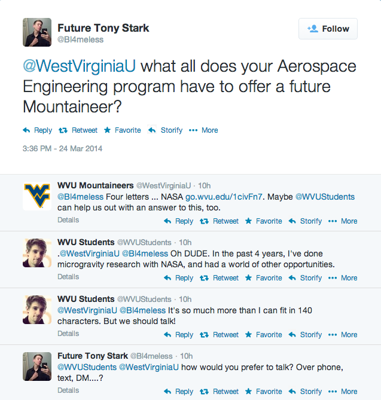Open Future Tony Stark's profile photo at top
381x400 pixels.
point(36,32)
